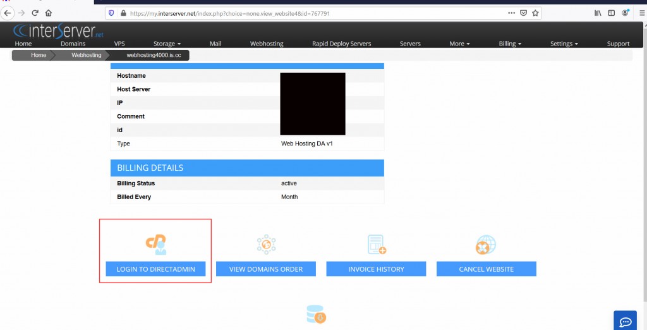Viewport: 647px width, 330px height.
Task: Open the Library bookmarks icon
Action: tap(598, 13)
